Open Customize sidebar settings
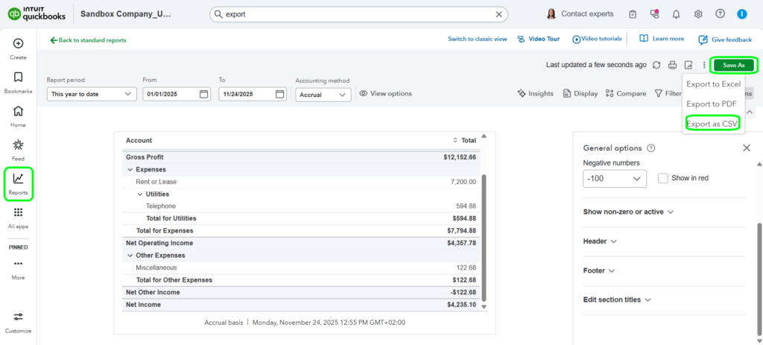 pyautogui.click(x=18, y=323)
